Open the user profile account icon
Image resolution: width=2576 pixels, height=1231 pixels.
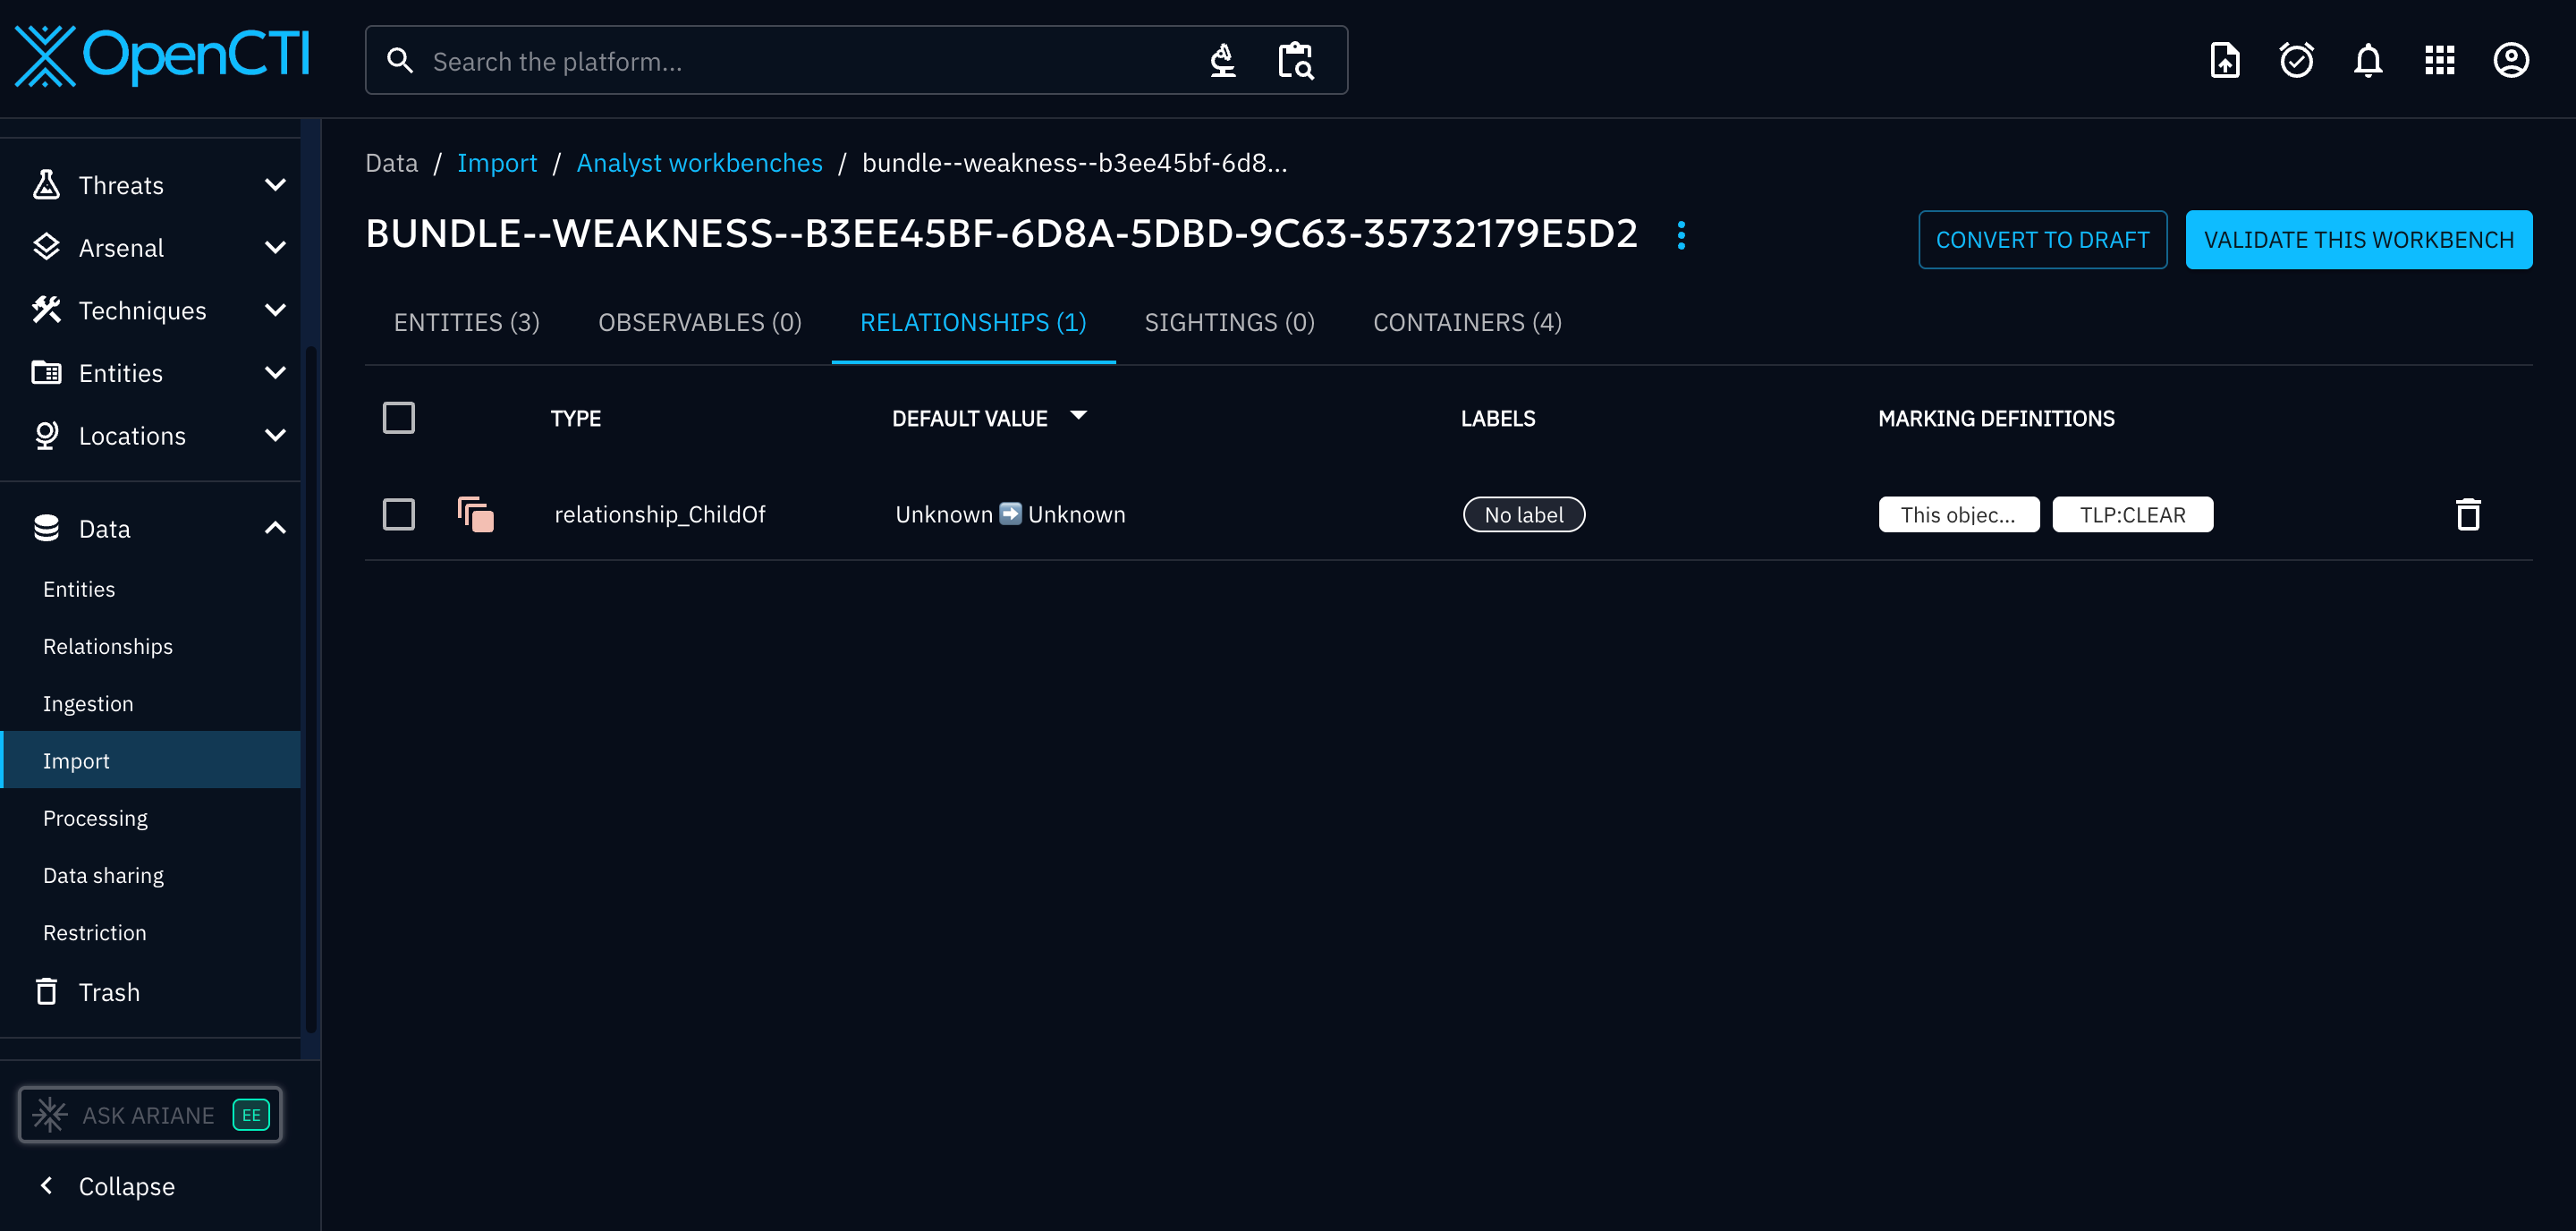pyautogui.click(x=2511, y=61)
